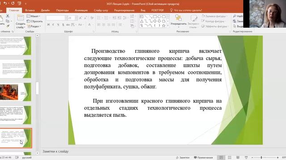Open text direction options
Viewport: 286px width, 160px height.
[133, 16]
